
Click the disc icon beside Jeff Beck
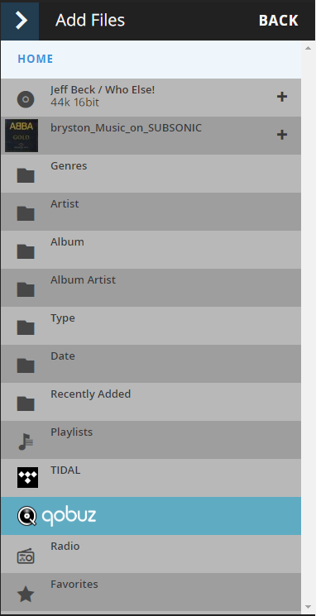point(26,99)
